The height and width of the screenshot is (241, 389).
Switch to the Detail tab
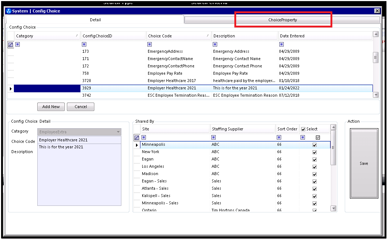coord(95,20)
